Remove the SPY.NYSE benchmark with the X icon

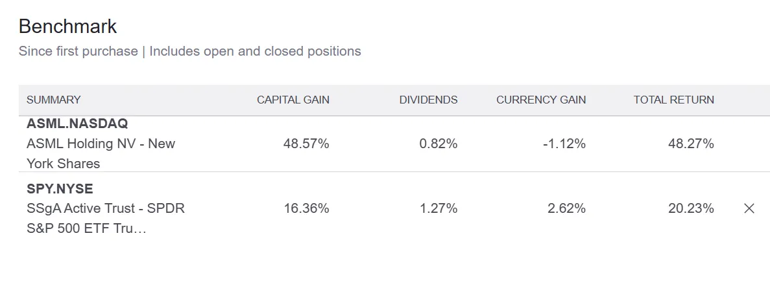pyautogui.click(x=749, y=208)
